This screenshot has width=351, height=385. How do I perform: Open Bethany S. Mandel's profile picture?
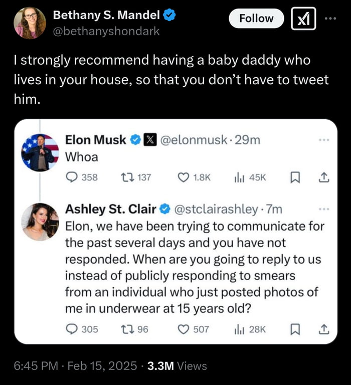30,23
